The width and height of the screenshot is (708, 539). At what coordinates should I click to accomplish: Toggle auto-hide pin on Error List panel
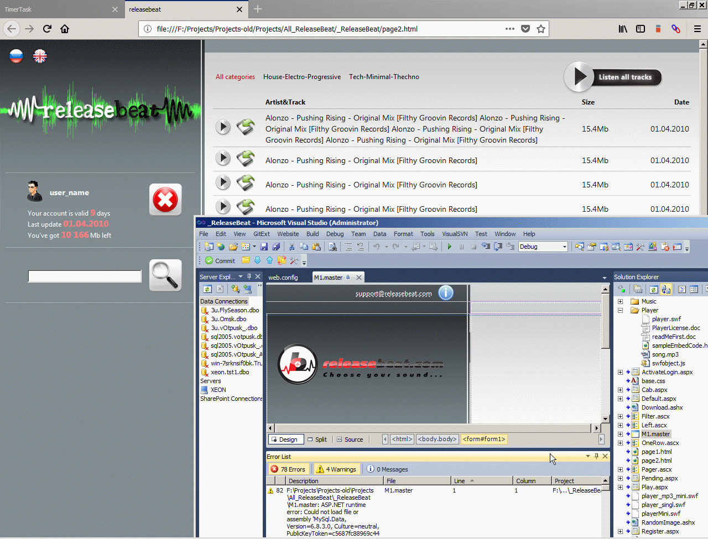point(596,456)
